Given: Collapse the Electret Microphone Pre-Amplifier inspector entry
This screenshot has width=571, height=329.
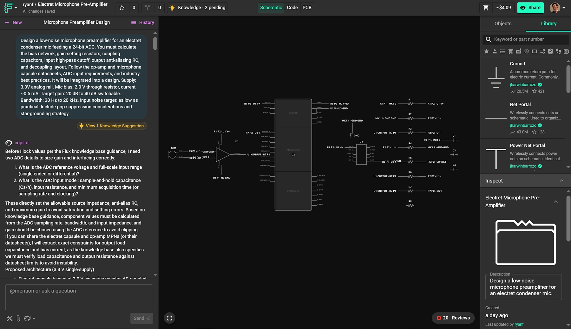Looking at the screenshot, I should pyautogui.click(x=556, y=201).
